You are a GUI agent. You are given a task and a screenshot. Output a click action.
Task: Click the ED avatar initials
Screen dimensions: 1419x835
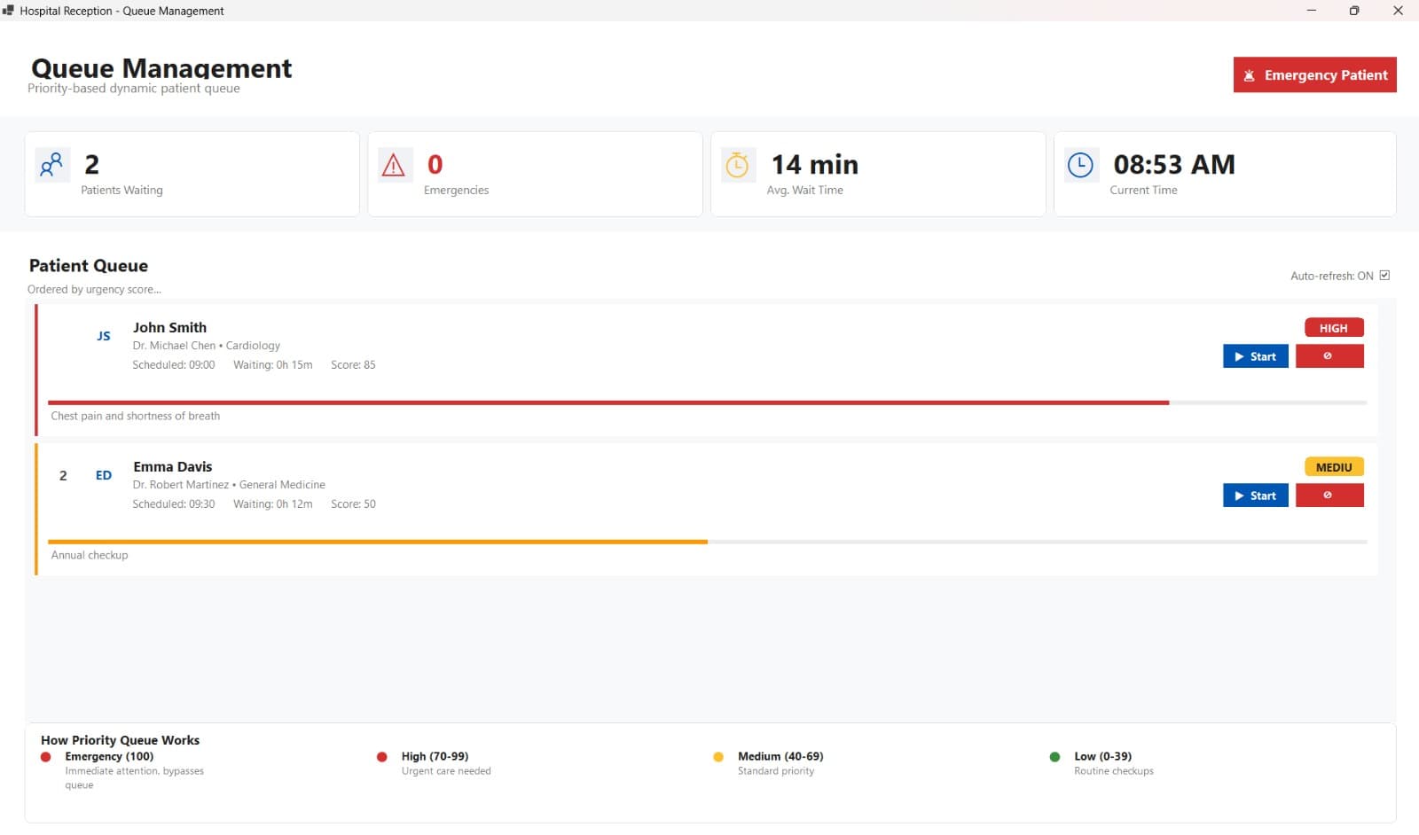[x=104, y=475]
